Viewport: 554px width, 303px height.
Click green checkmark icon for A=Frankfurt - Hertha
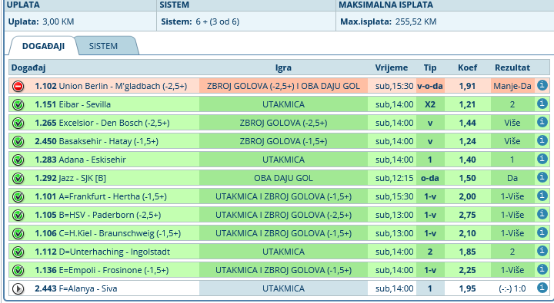pyautogui.click(x=18, y=196)
